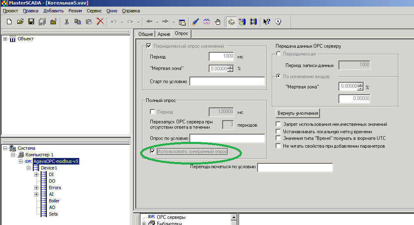Click the Опрос по условию input field
This screenshot has height=225, width=414.
click(228, 138)
